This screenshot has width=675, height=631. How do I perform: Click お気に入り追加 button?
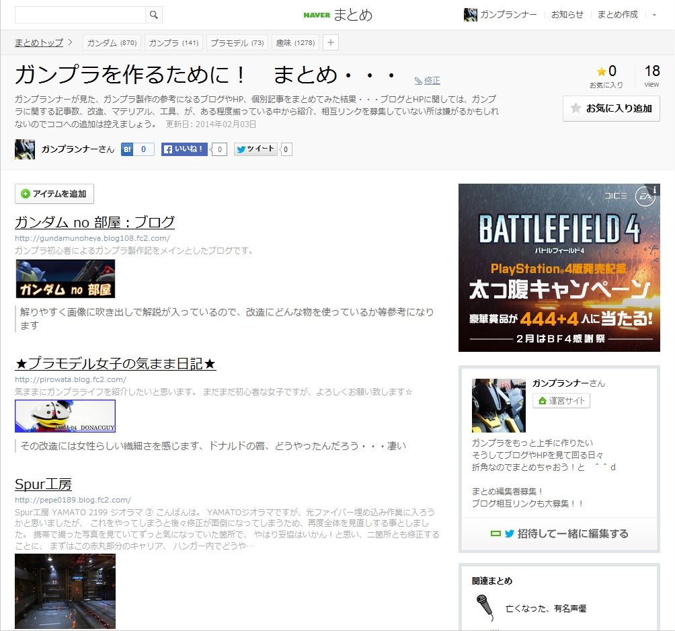[611, 108]
